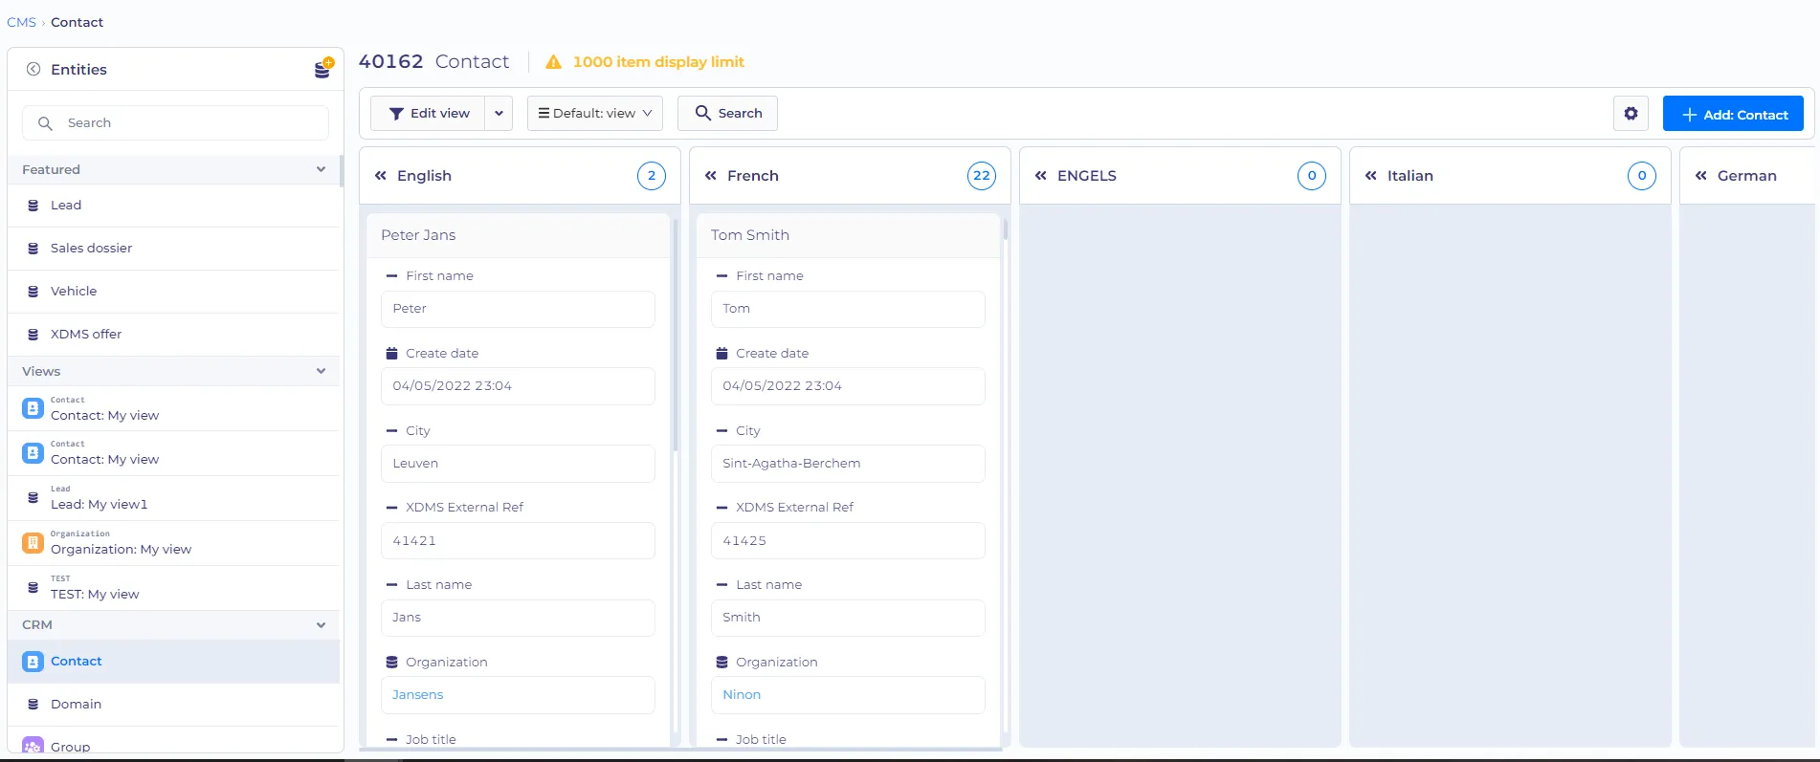The height and width of the screenshot is (762, 1820).
Task: Open the Jansens organization link
Action: (418, 695)
